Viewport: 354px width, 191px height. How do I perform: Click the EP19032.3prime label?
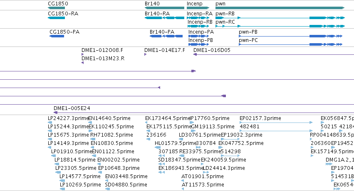(242, 135)
